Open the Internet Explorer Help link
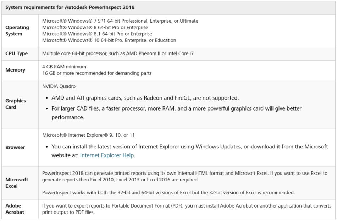 [x=107, y=155]
